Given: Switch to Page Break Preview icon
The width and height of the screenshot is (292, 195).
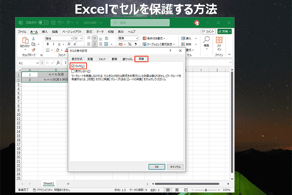Looking at the screenshot, I should [x=186, y=190].
